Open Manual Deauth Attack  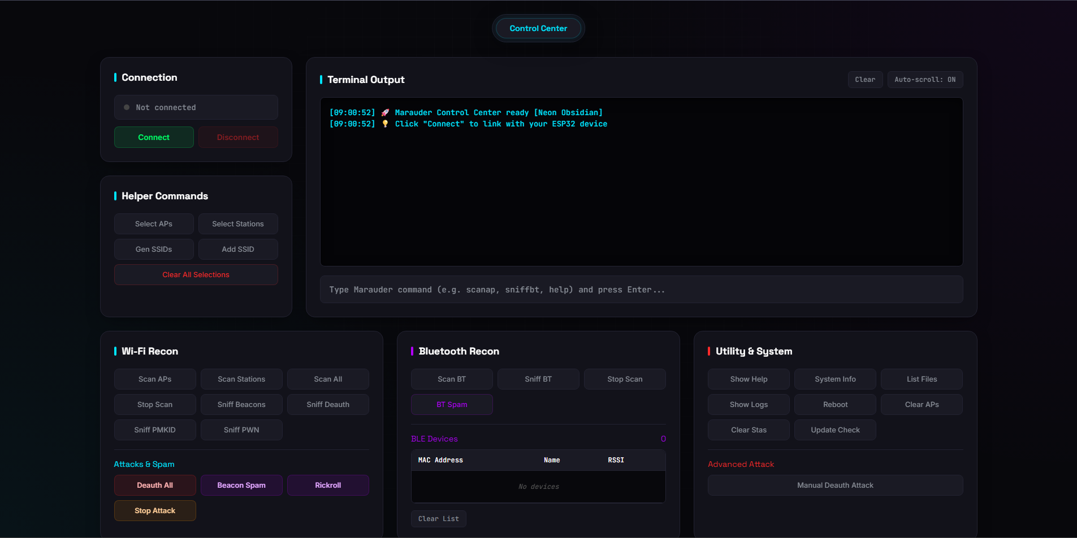[835, 485]
